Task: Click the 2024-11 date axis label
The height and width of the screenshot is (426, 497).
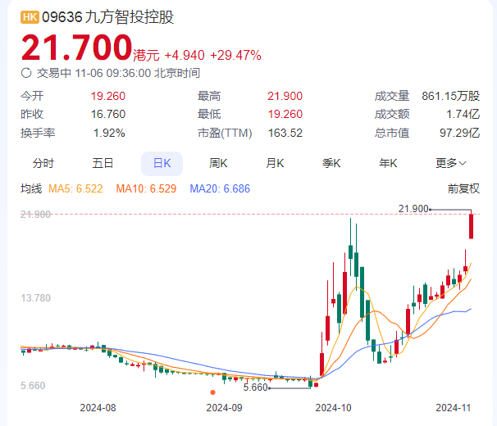Action: pyautogui.click(x=454, y=408)
